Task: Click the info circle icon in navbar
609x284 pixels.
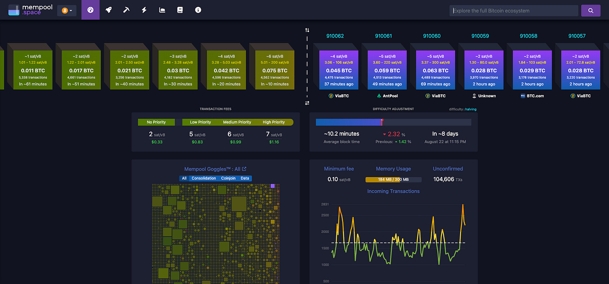Action: (198, 10)
